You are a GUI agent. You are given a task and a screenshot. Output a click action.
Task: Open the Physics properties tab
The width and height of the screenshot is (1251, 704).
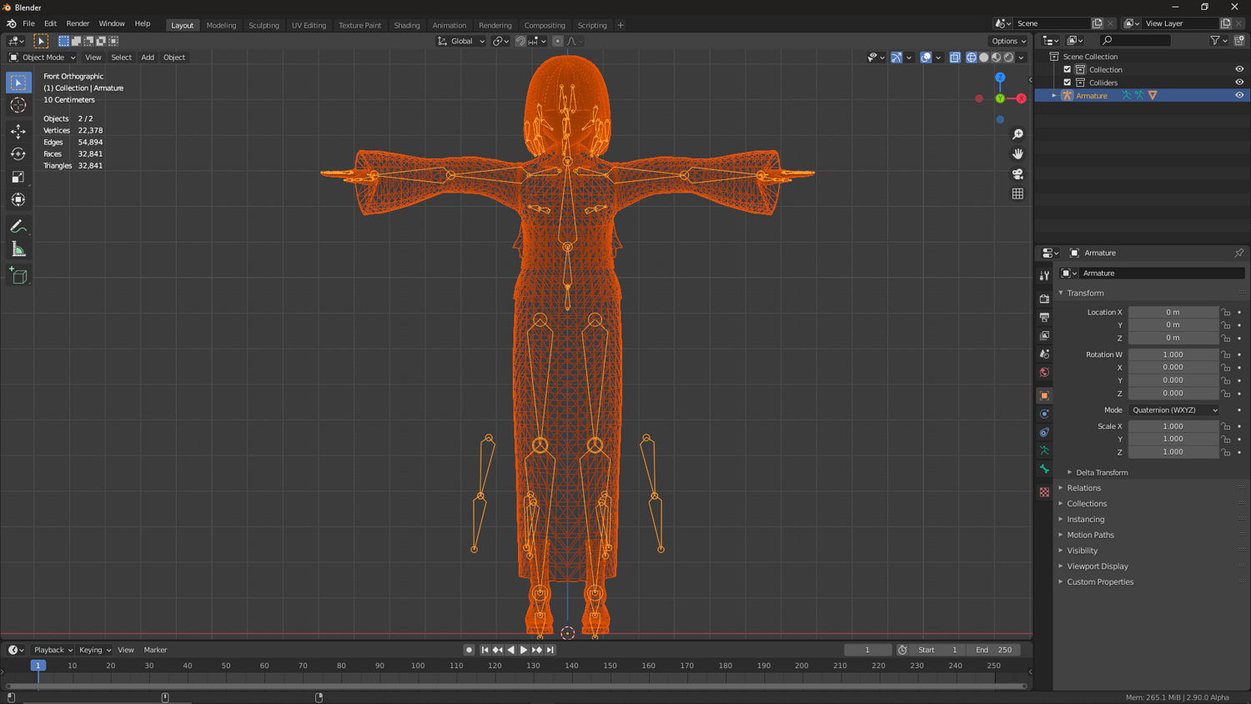(x=1044, y=414)
